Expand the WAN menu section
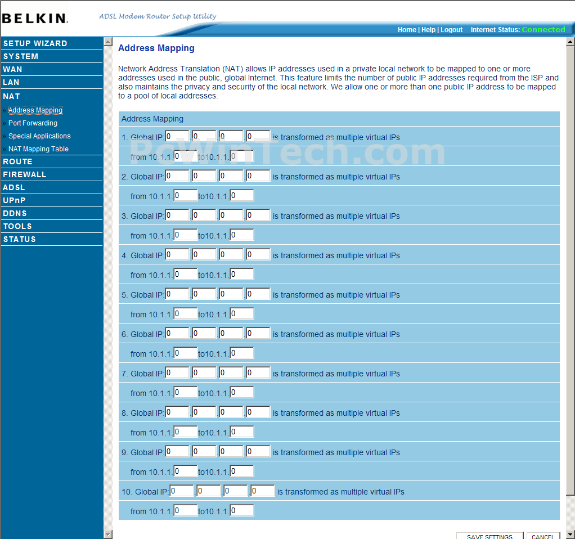This screenshot has width=575, height=539. [12, 69]
